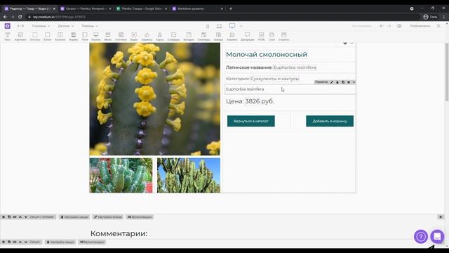
Task: Select the Меню widget tool
Action: (107, 37)
